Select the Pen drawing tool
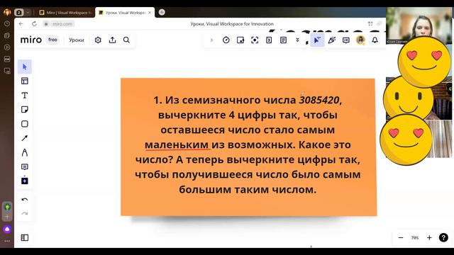The image size is (454, 255). click(x=25, y=152)
